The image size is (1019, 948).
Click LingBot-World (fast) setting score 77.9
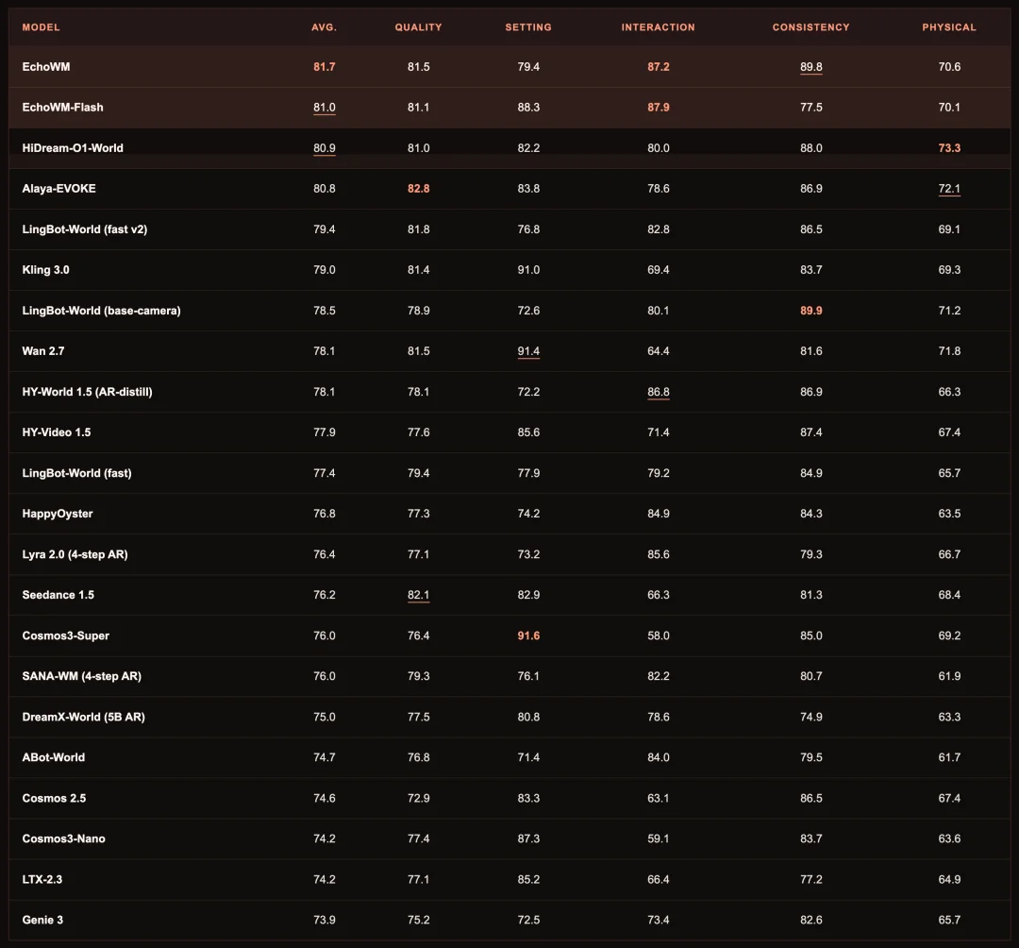click(528, 473)
